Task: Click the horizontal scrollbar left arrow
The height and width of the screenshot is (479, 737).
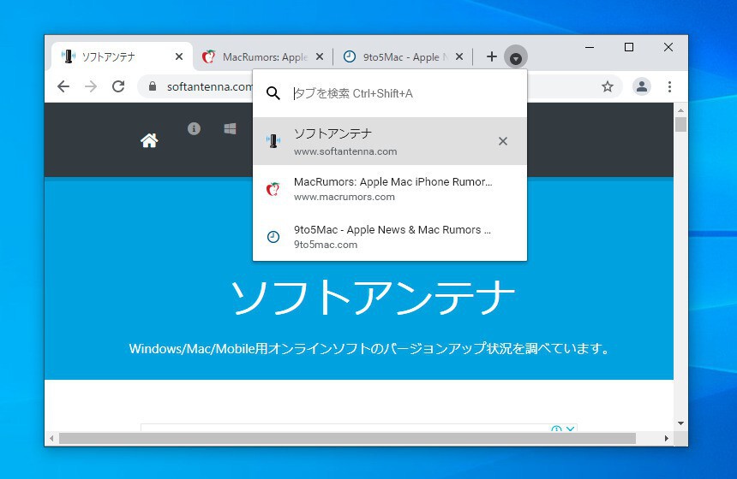Action: (51, 438)
